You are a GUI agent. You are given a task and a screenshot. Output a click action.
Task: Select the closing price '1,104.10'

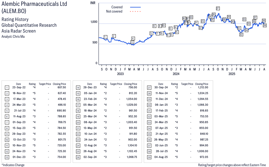[x=132, y=145]
